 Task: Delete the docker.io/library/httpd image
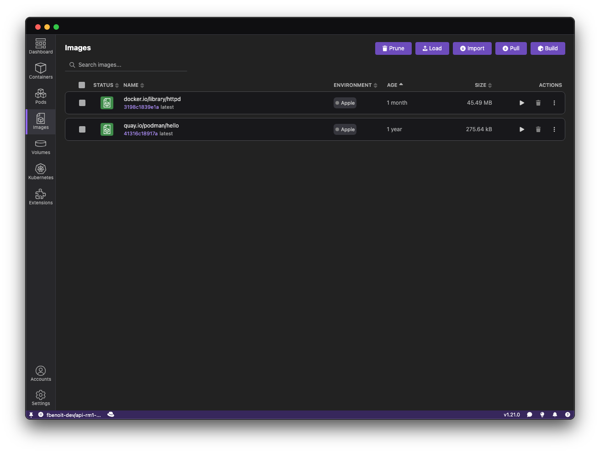(538, 103)
